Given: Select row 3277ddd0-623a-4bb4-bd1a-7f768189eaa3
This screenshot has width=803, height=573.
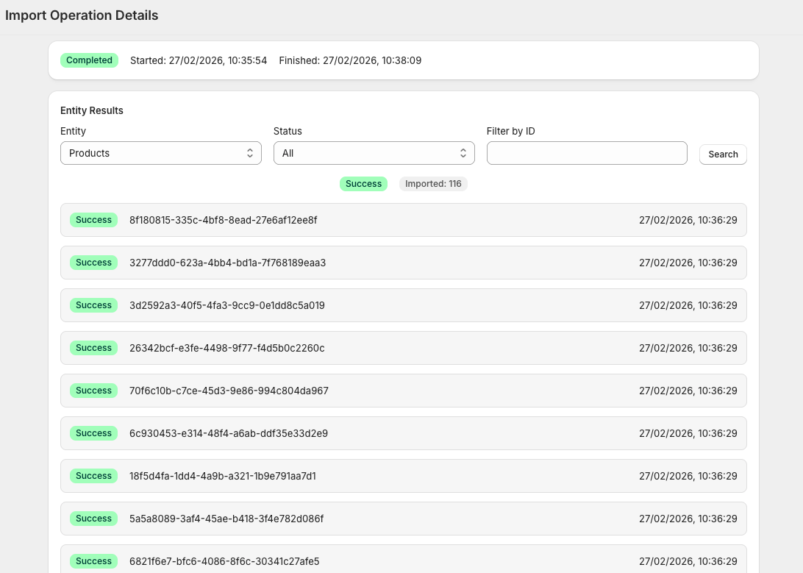Looking at the screenshot, I should pyautogui.click(x=404, y=263).
